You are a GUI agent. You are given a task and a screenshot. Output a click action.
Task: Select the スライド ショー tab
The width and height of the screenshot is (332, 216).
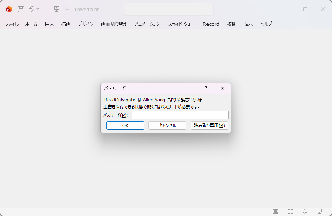(181, 24)
